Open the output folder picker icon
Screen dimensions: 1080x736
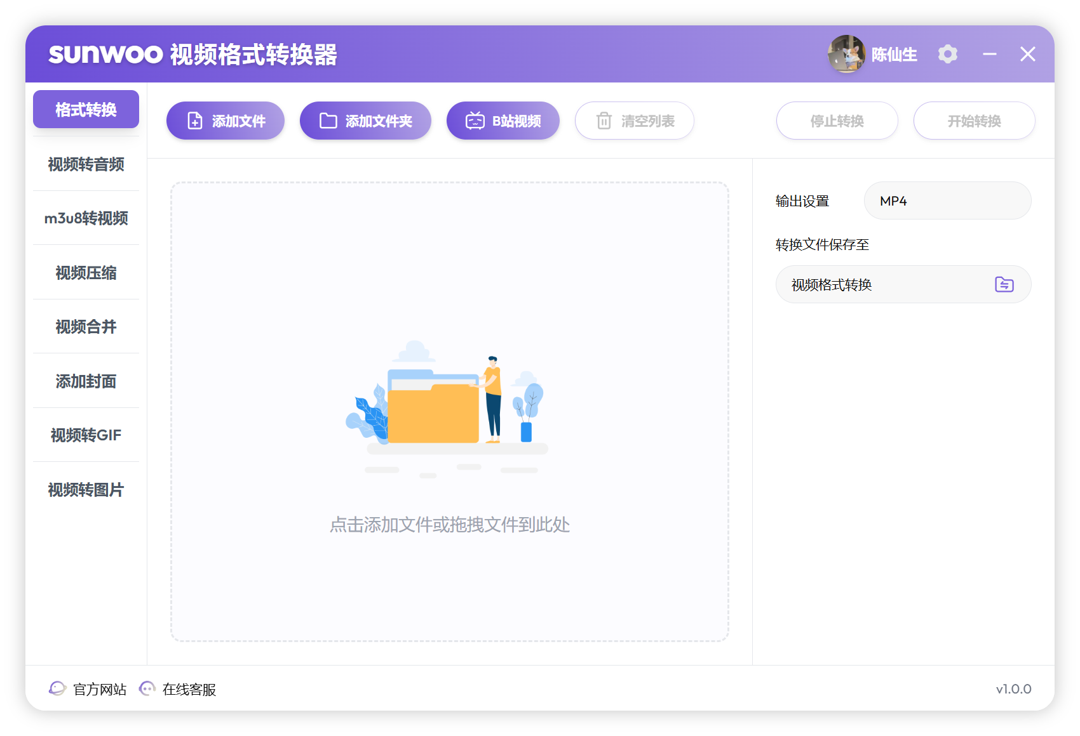(1004, 284)
